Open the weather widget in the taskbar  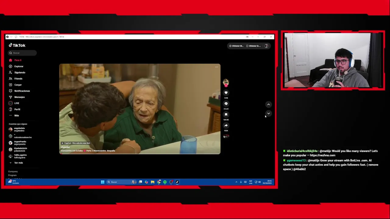tap(13, 182)
